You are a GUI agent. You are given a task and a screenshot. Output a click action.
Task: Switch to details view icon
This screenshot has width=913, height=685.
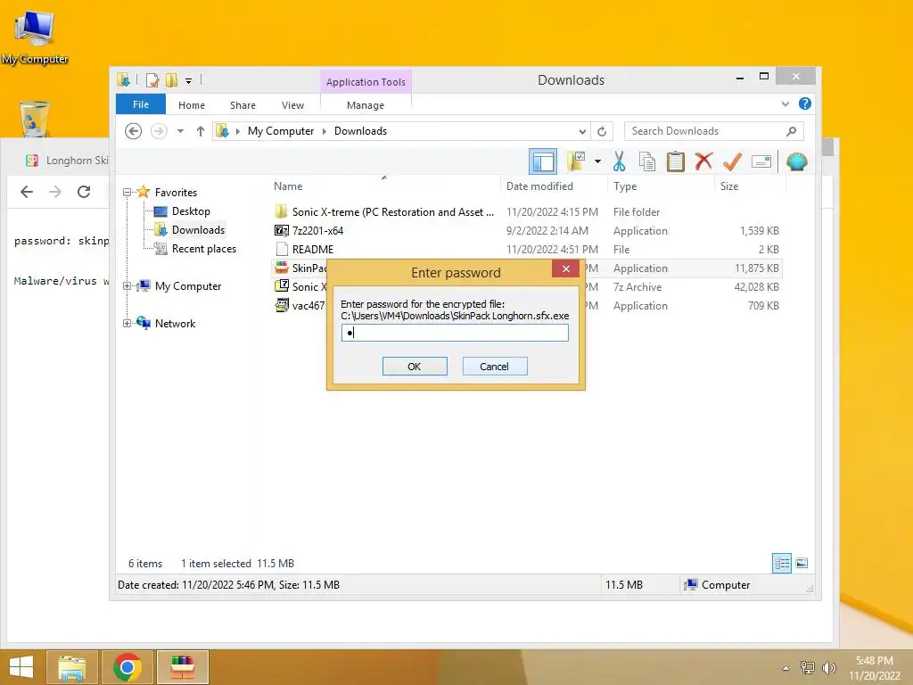(781, 564)
